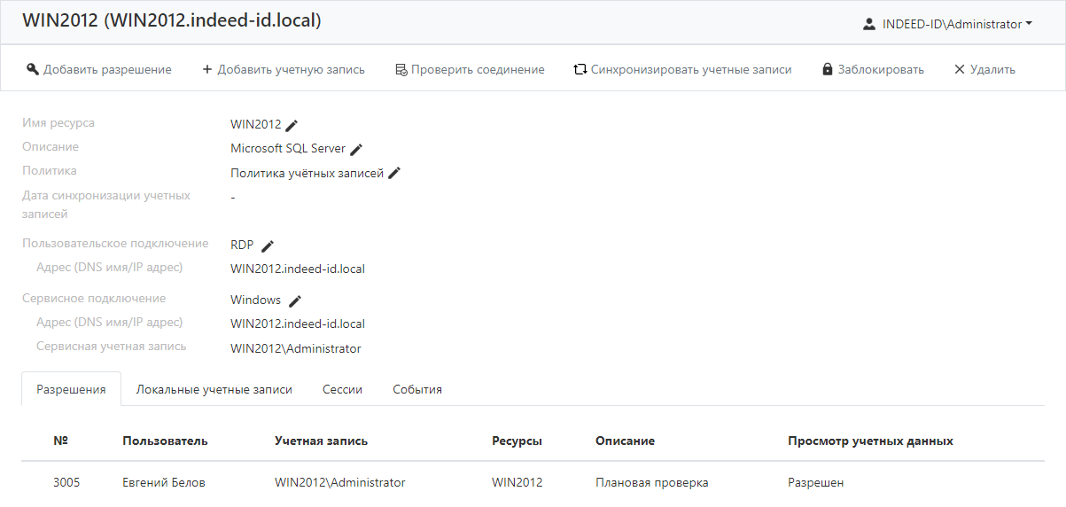Select the Разрешения tab
Image resolution: width=1066 pixels, height=507 pixels.
click(71, 389)
